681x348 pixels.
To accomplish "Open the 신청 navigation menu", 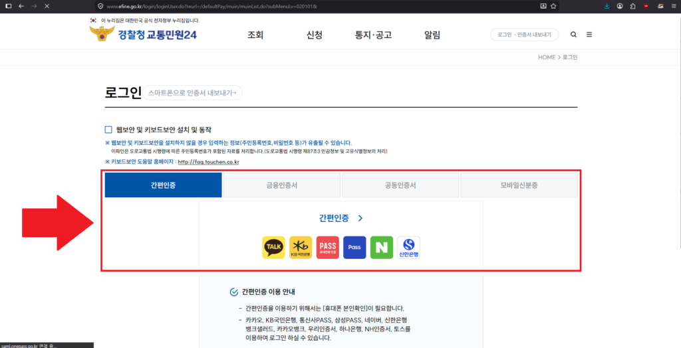I will coord(315,35).
